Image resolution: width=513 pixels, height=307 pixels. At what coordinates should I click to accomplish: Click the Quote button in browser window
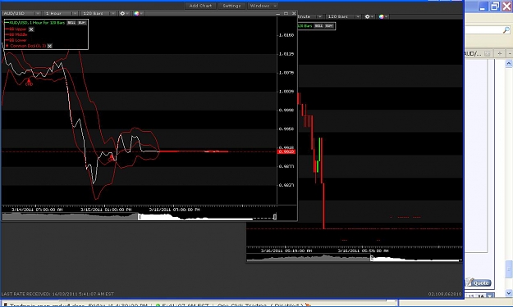(479, 282)
